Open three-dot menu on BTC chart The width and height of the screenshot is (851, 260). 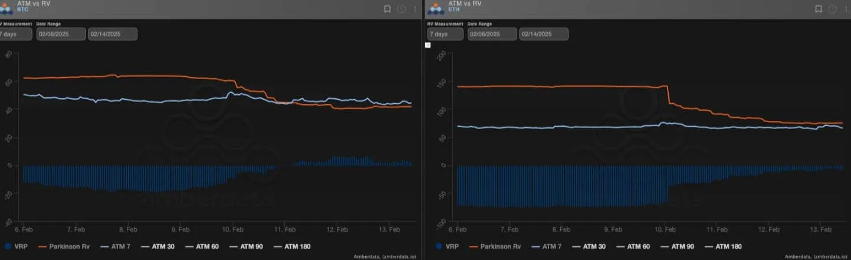tap(415, 9)
